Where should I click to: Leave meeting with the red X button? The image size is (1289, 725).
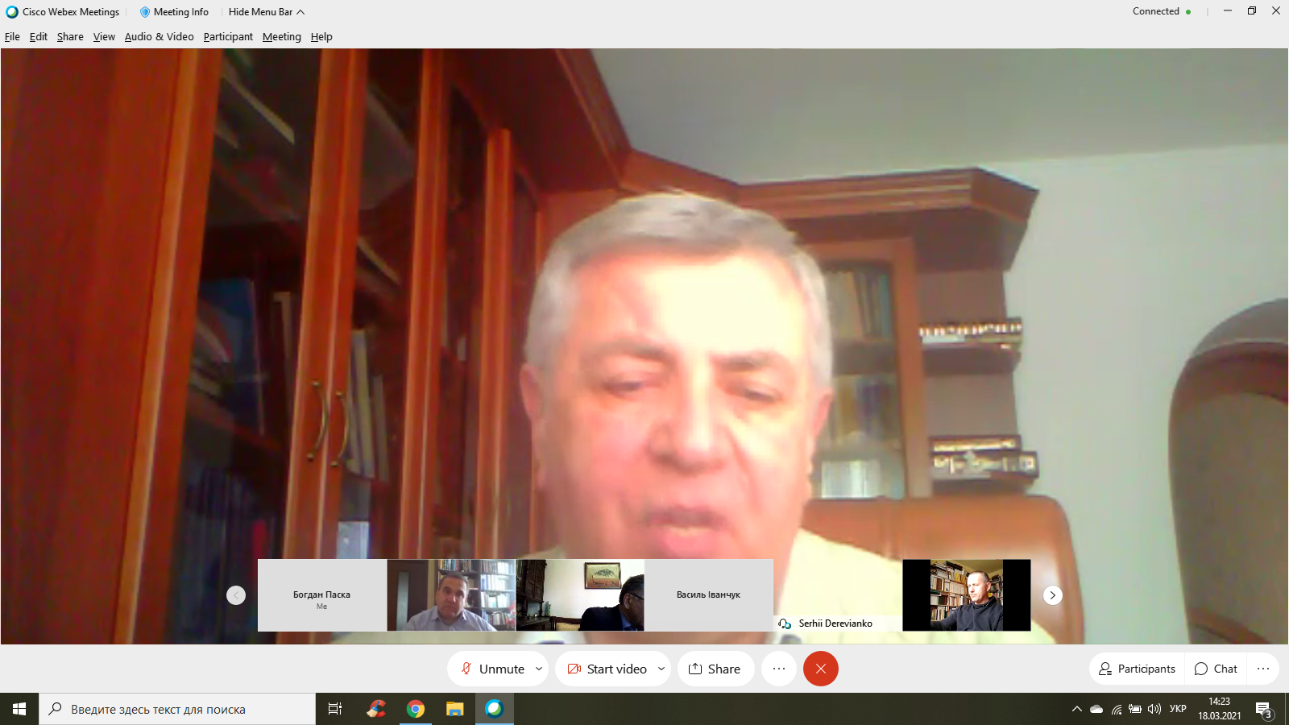pos(820,669)
